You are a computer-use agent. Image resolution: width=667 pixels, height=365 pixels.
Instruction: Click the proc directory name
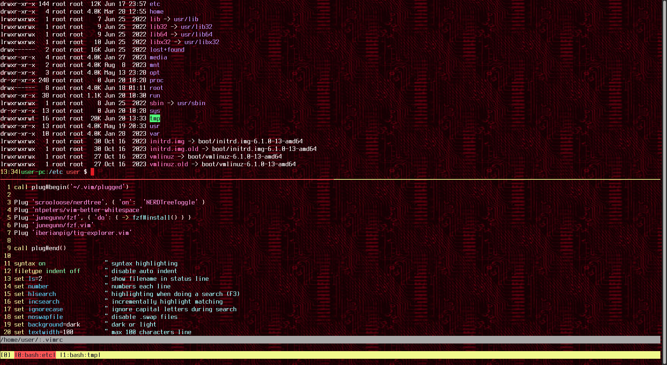tap(157, 80)
